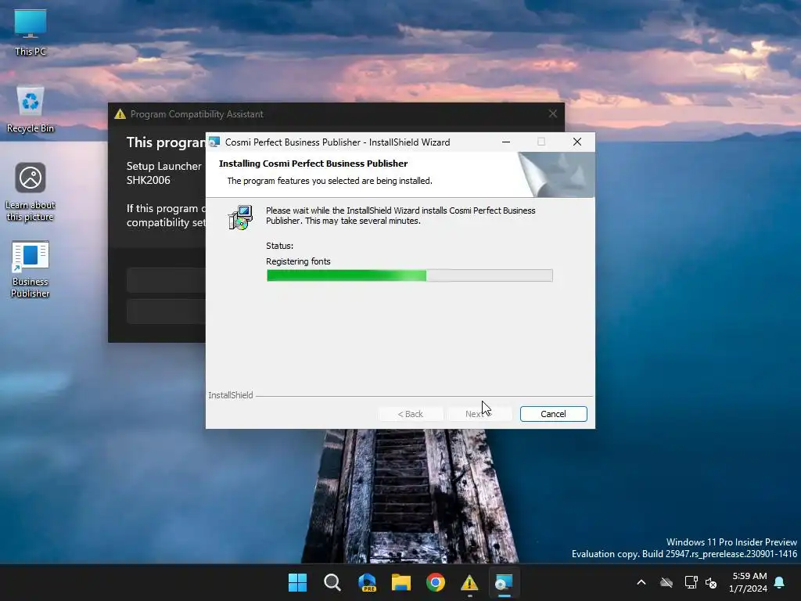Close the Program Compatibility Assistant window
Image resolution: width=801 pixels, height=601 pixels.
coord(553,114)
